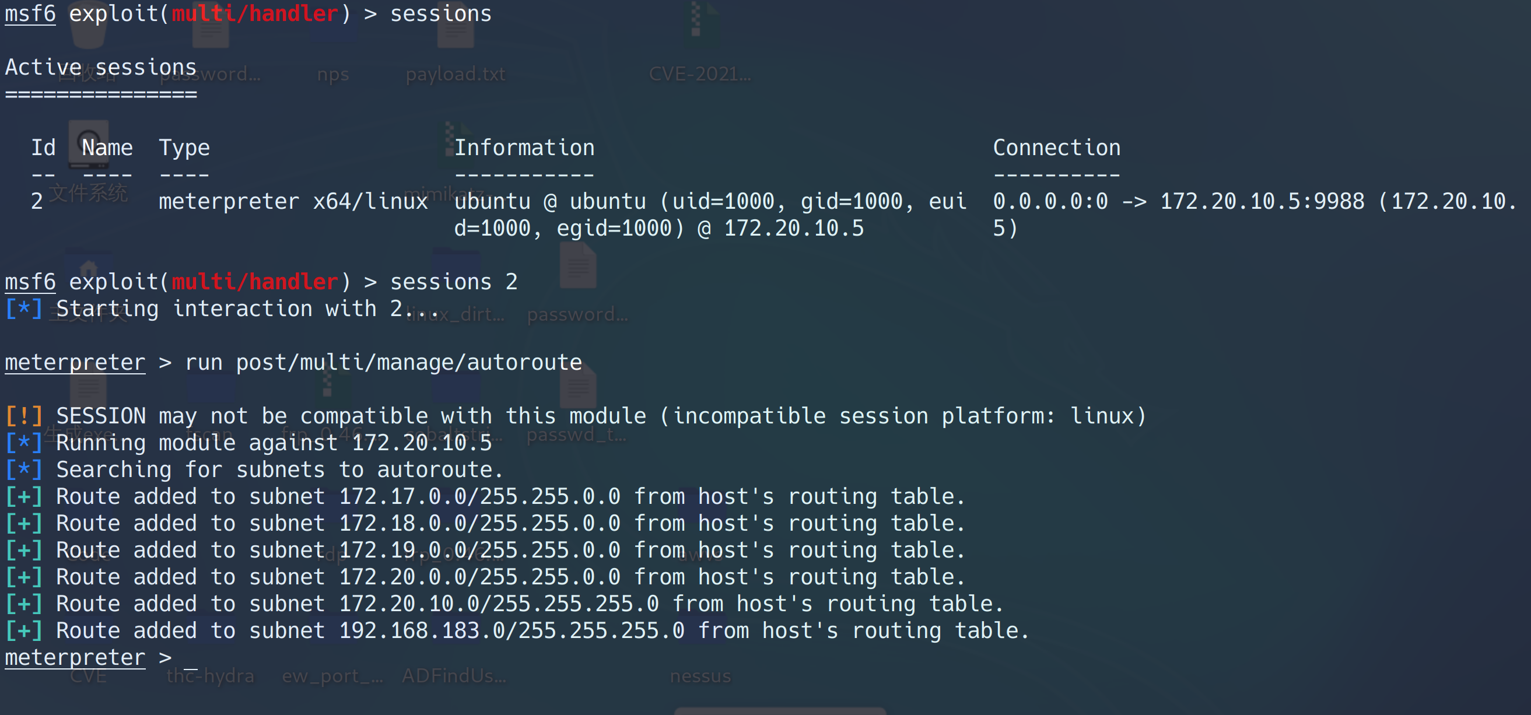The image size is (1531, 715).
Task: Click the 'meterpreter x64/linux' session type entry
Action: [x=293, y=201]
